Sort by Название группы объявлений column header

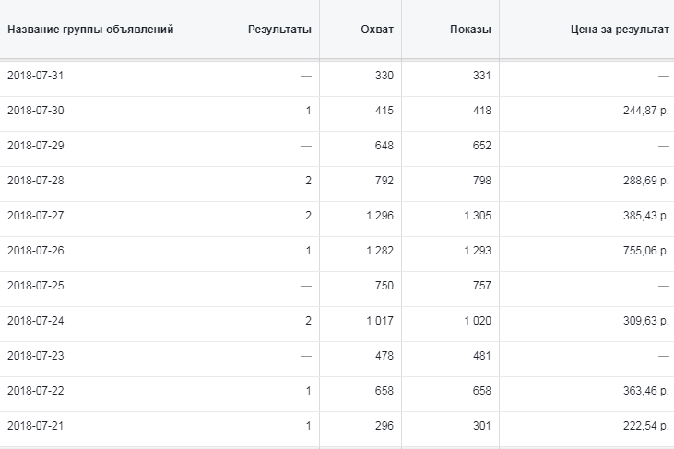click(x=90, y=30)
